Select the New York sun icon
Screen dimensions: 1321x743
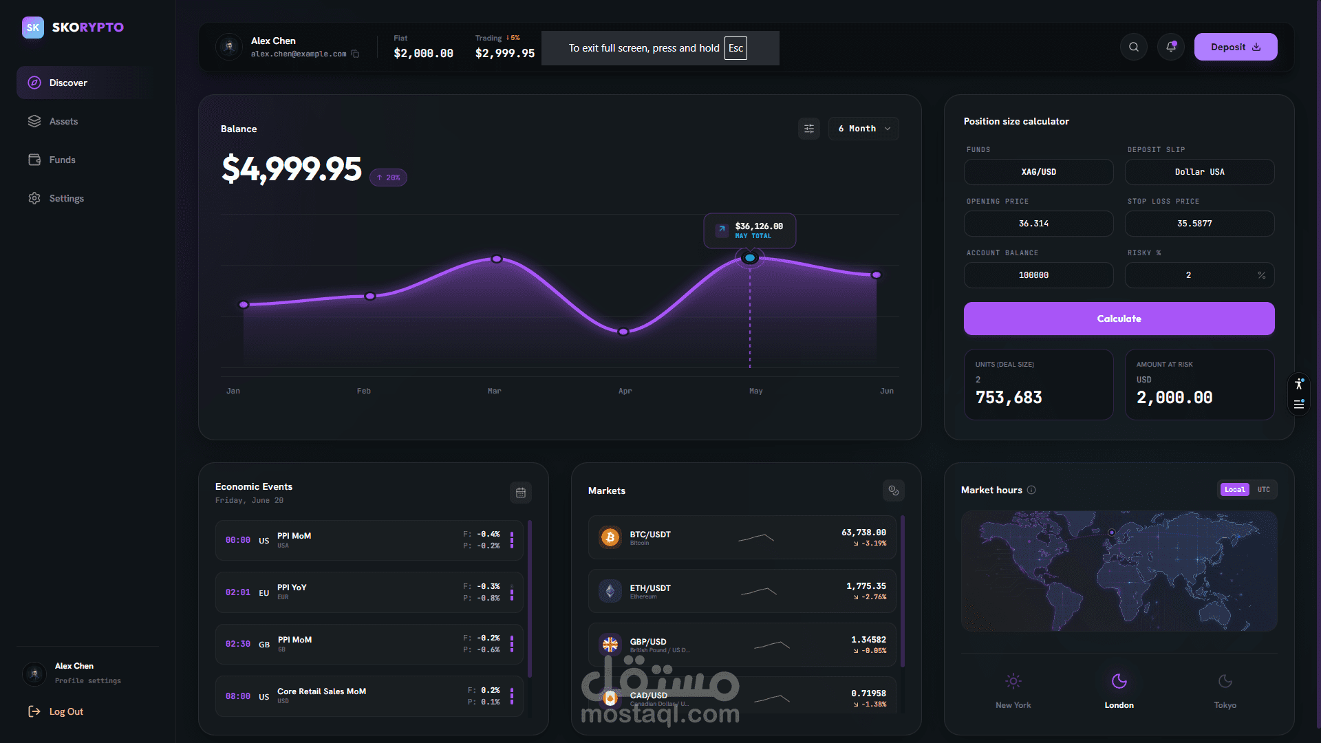tap(1013, 681)
